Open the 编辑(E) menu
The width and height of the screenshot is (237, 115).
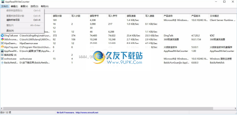14,6
